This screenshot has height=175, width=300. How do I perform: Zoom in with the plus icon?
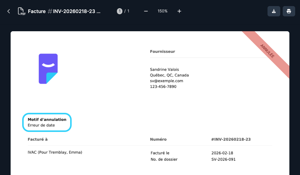(179, 11)
